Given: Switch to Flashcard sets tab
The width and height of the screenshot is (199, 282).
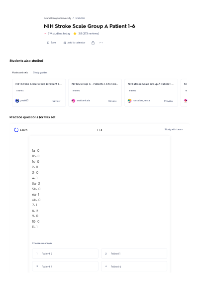Looking at the screenshot, I should (x=20, y=72).
